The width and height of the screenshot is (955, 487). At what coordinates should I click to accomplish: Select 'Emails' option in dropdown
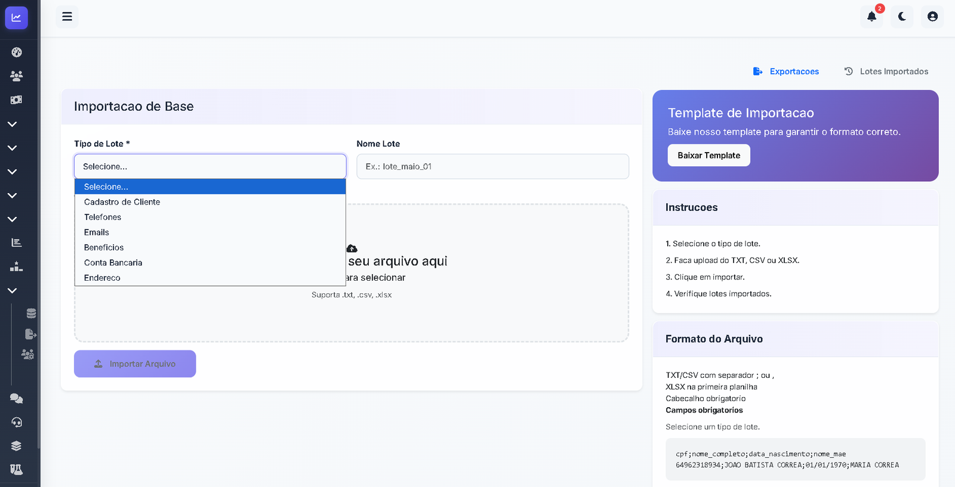tap(210, 232)
